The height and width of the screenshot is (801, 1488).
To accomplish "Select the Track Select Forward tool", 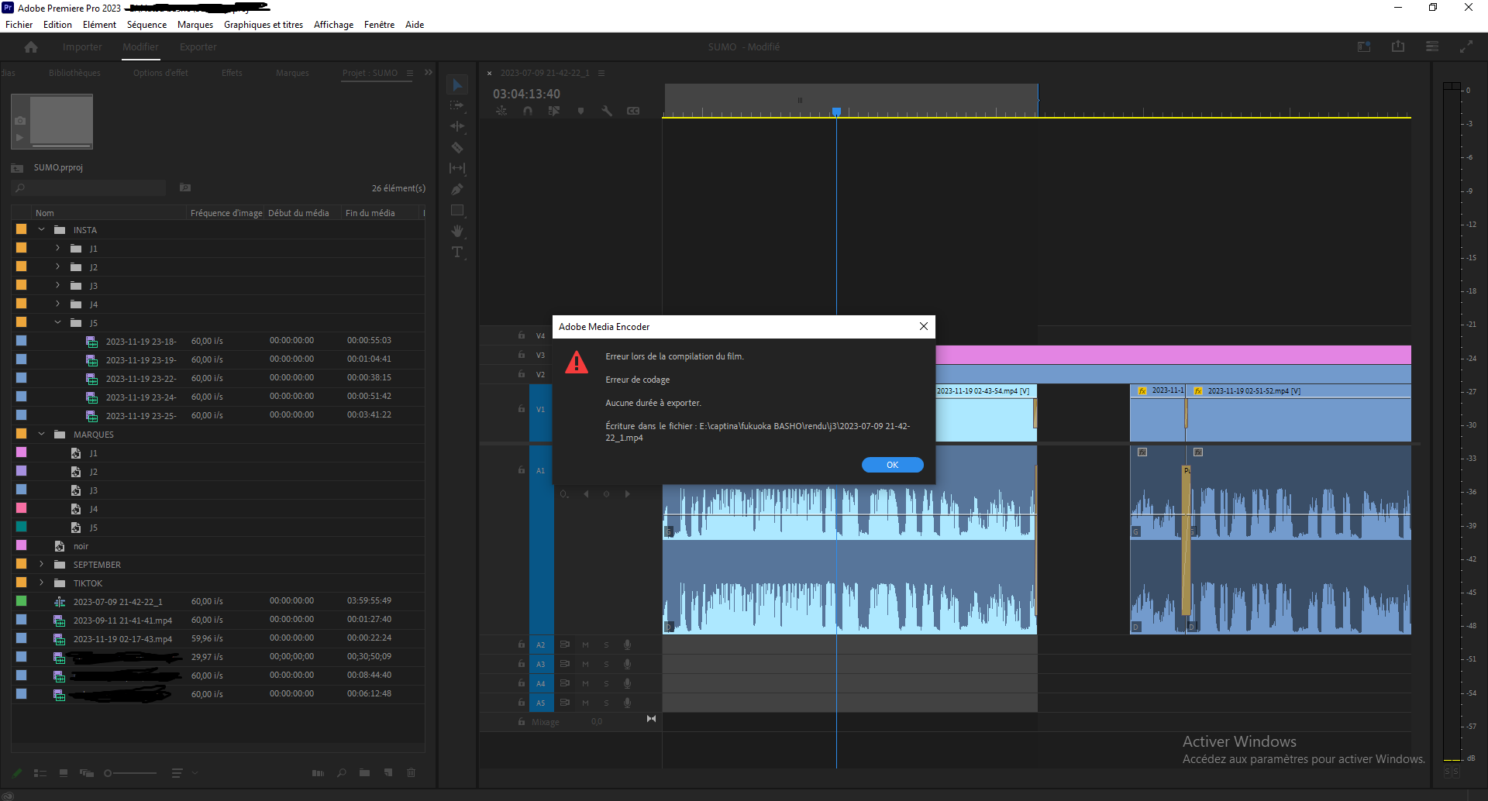I will point(457,105).
